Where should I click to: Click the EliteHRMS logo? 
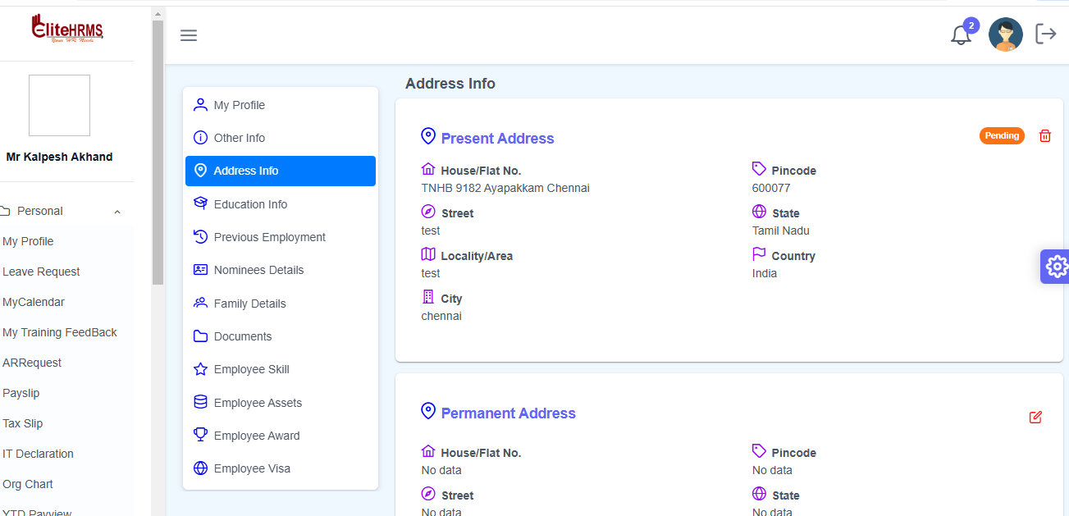(x=67, y=29)
